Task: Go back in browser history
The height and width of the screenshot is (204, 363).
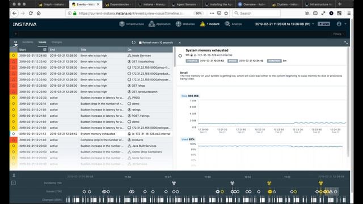Action: (x=15, y=14)
